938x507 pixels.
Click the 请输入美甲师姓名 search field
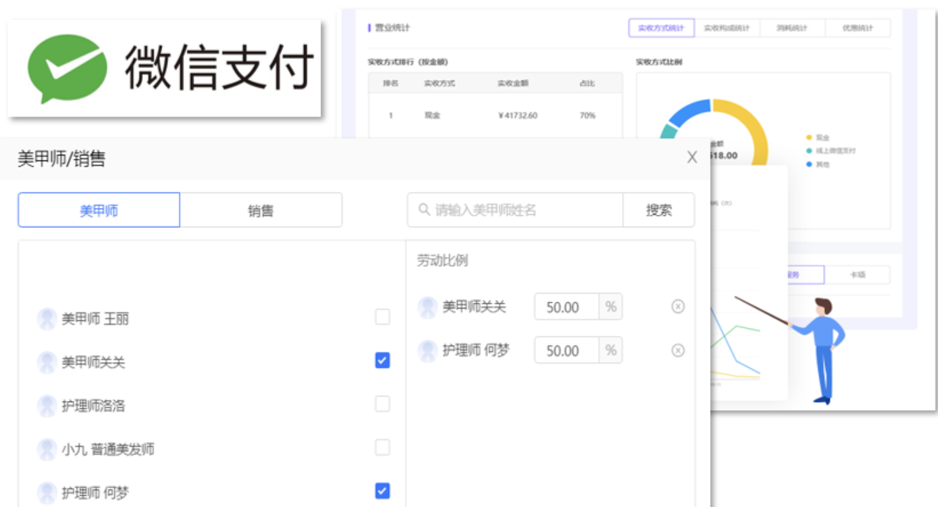click(x=525, y=210)
